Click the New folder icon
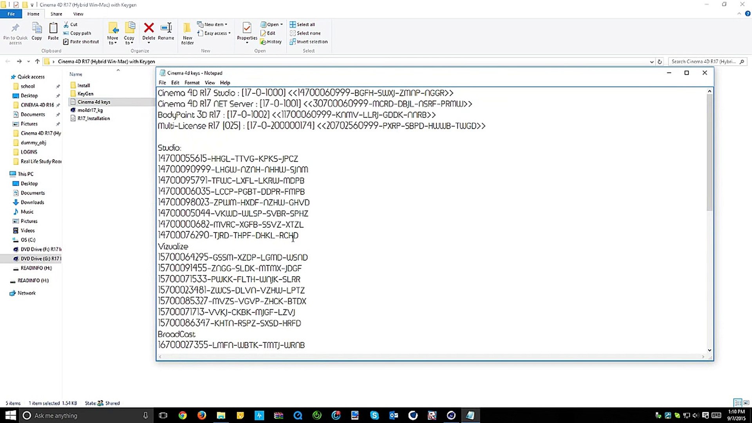This screenshot has width=752, height=423. (187, 28)
